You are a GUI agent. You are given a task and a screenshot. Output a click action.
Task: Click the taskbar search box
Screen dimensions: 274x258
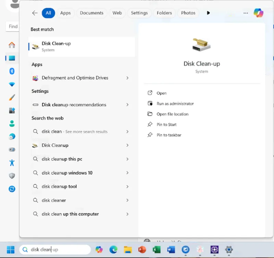55,250
